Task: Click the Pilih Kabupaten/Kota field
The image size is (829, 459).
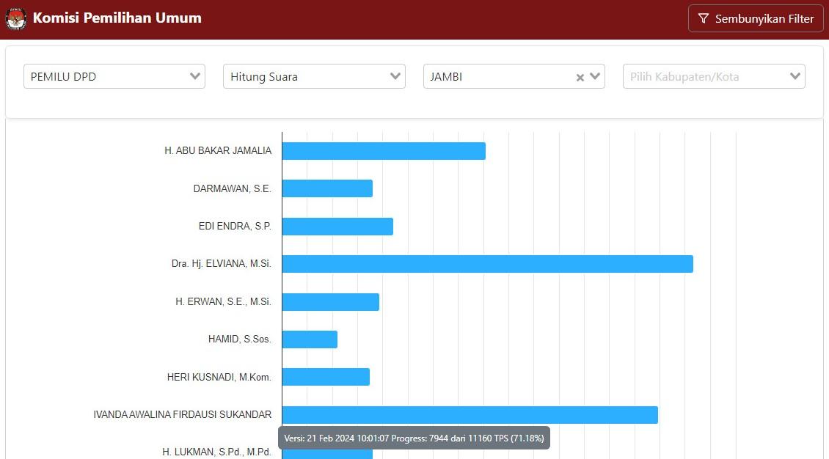Action: pos(704,76)
